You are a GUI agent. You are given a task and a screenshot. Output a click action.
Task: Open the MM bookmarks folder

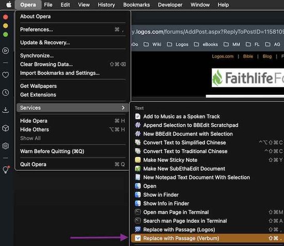click(232, 44)
